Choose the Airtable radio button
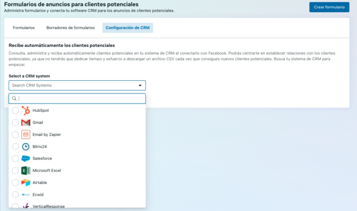This screenshot has width=357, height=211. click(x=15, y=183)
